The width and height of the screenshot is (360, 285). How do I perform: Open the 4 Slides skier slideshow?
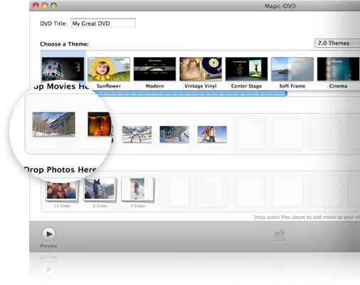tap(138, 190)
